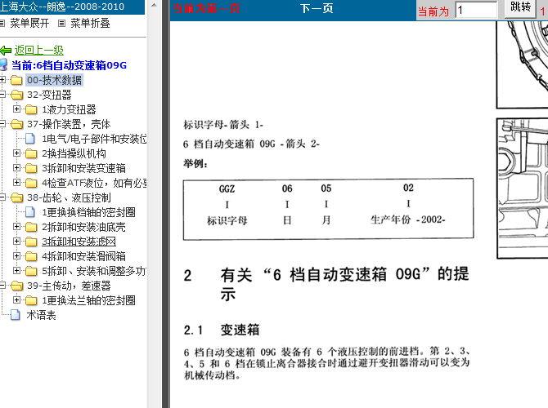Image resolution: width=548 pixels, height=408 pixels.
Task: Click the page number input field
Action: point(476,10)
